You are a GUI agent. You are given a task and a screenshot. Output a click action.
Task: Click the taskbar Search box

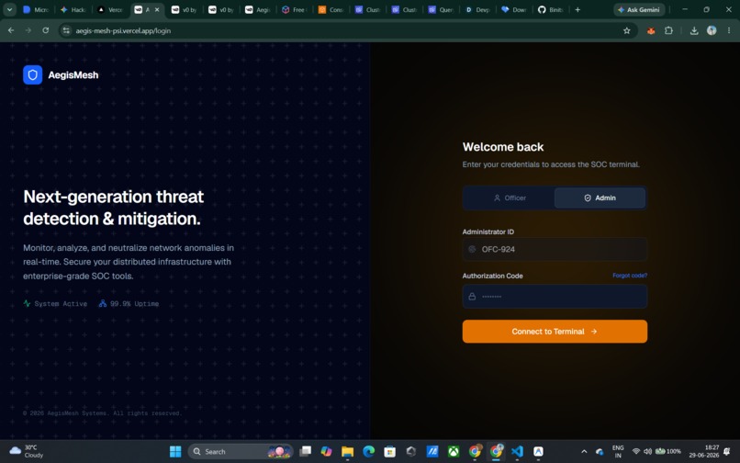[241, 452]
